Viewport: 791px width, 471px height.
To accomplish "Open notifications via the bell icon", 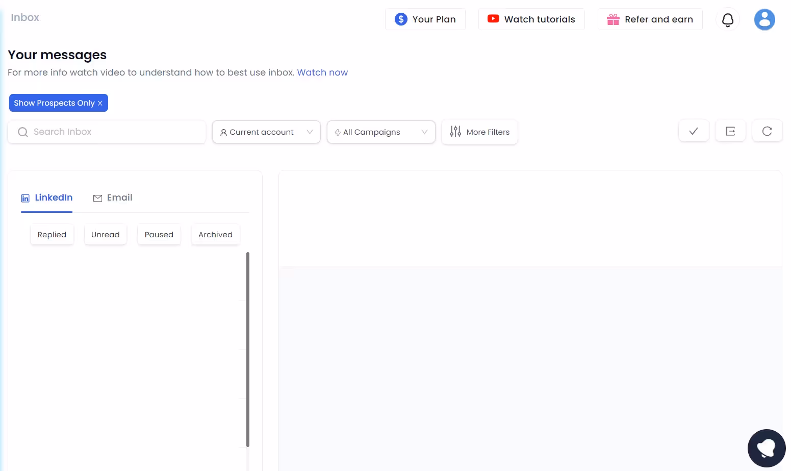I will (x=727, y=19).
